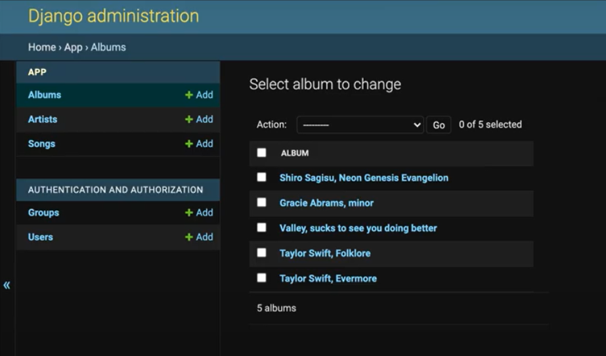Click the green plus icon beside Songs Add
606x356 pixels.
click(x=189, y=144)
